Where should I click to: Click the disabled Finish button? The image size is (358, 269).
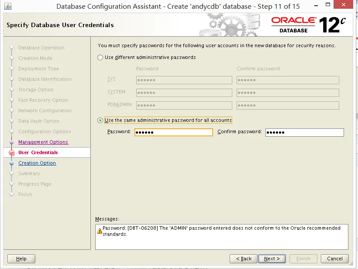coord(303,259)
